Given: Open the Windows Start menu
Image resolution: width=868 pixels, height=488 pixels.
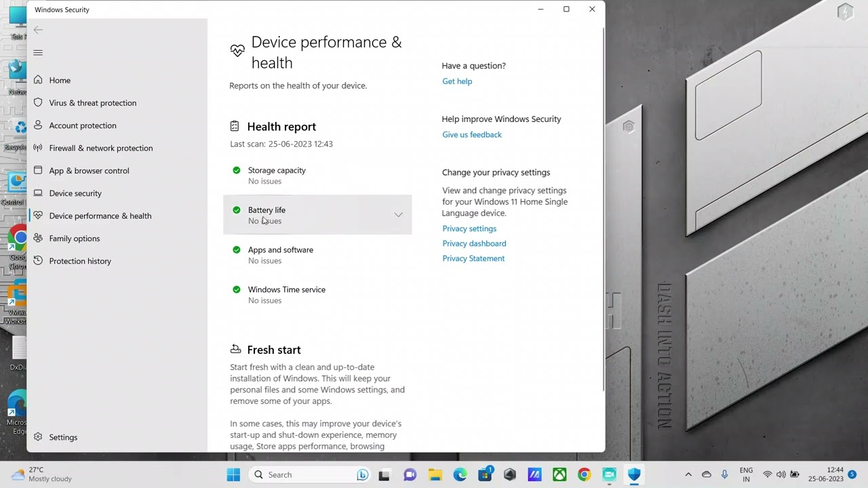Looking at the screenshot, I should [233, 474].
